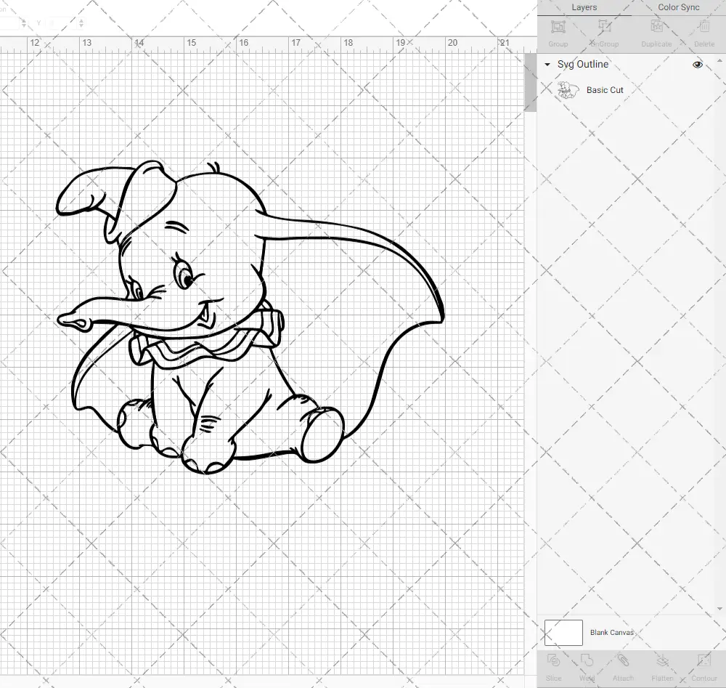
Task: Click the Blank Canvas color swatch
Action: coord(563,632)
